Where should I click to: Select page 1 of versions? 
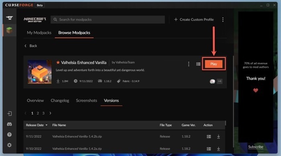(x=32, y=113)
